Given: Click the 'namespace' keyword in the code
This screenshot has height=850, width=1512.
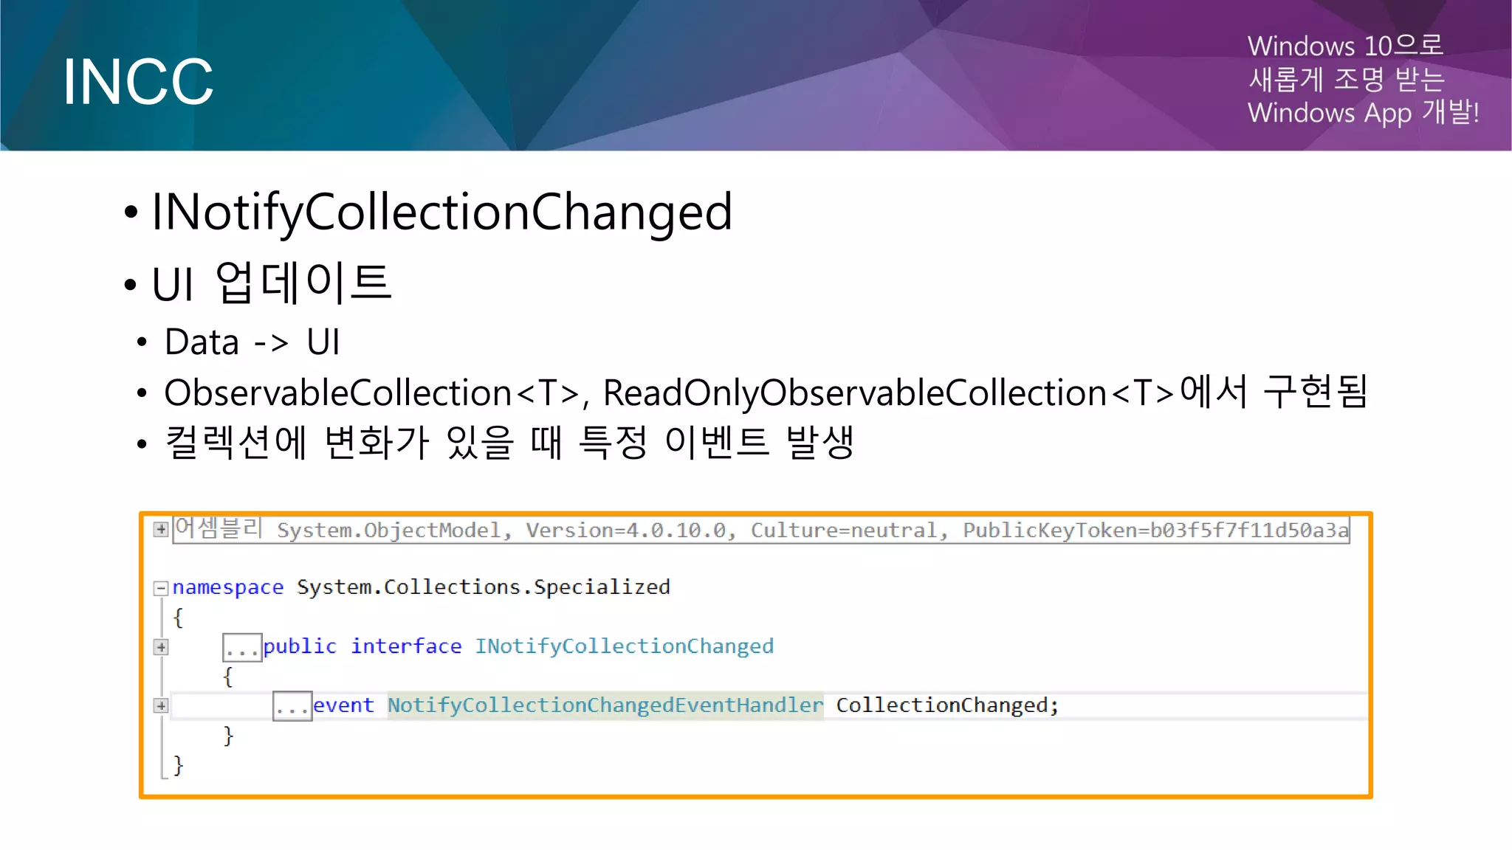Looking at the screenshot, I should tap(228, 587).
